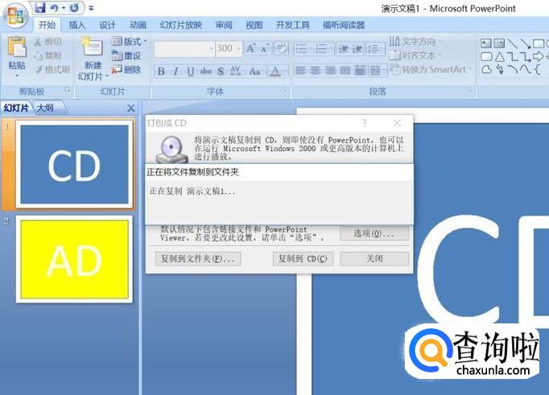Click the Reset (重设) slide command
The image size is (549, 395).
pos(126,56)
